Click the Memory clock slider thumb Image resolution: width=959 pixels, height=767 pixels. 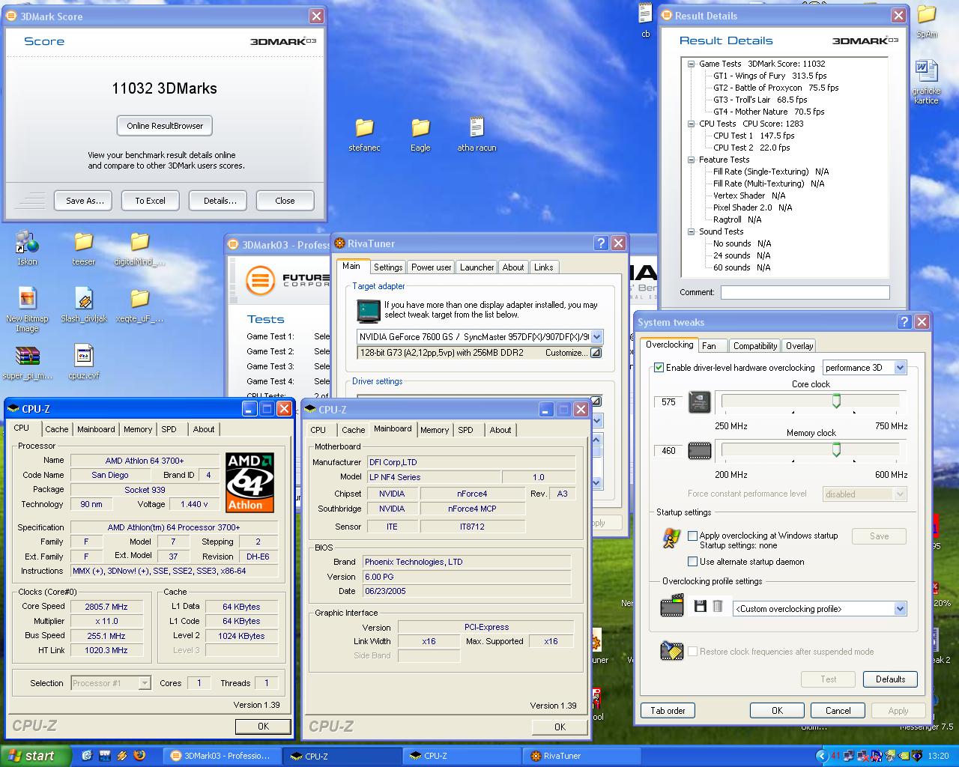point(836,449)
